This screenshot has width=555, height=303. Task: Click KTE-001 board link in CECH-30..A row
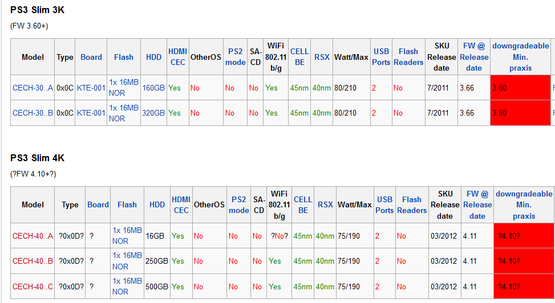point(91,88)
